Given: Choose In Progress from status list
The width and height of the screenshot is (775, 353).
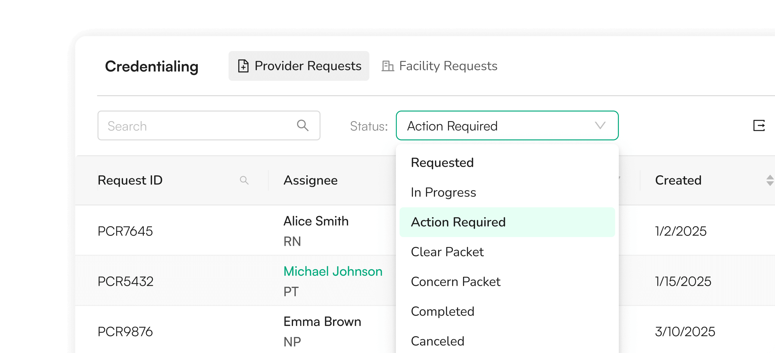Looking at the screenshot, I should click(x=507, y=192).
